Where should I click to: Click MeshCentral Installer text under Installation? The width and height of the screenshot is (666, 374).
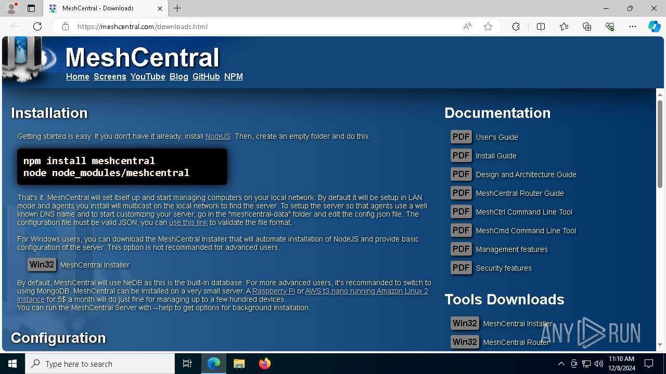click(95, 265)
